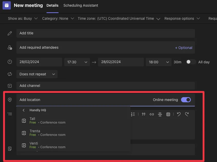Open the Does not repeat dropdown
Image resolution: width=217 pixels, height=162 pixels.
[x=37, y=74]
